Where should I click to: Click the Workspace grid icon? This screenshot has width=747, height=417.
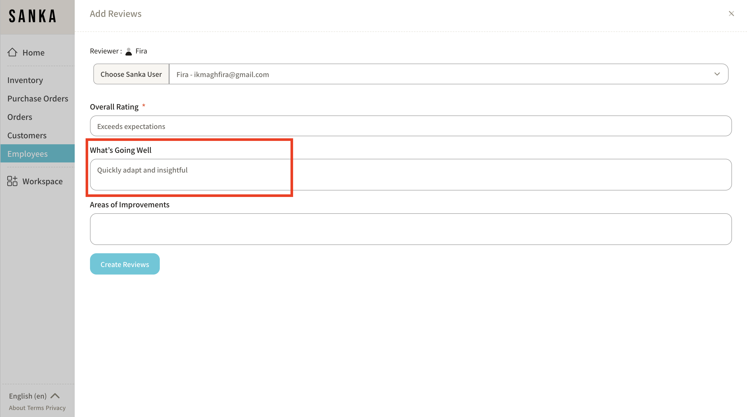click(12, 181)
